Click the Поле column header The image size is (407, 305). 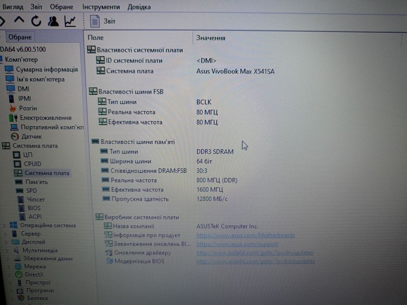[96, 37]
